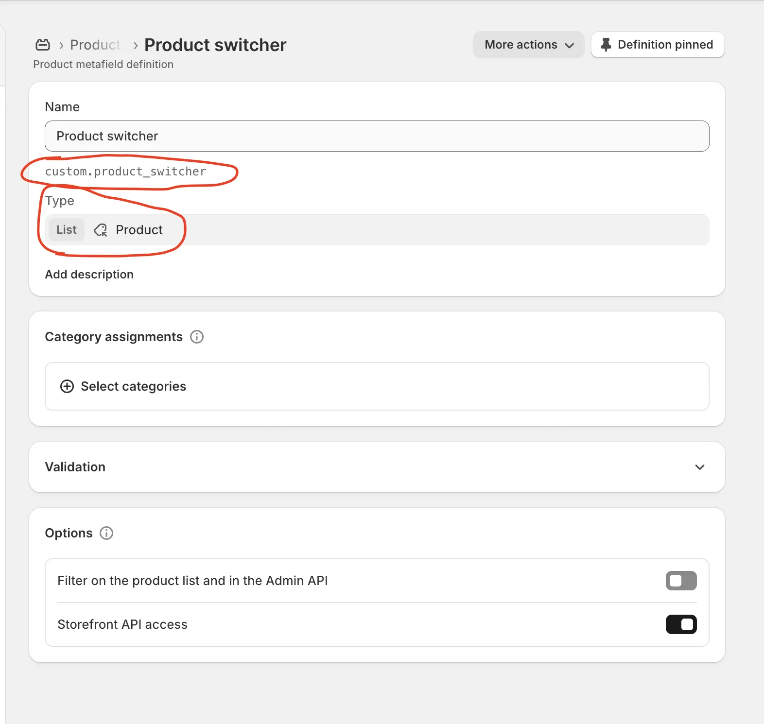Toggle Filter on the product list switch

[x=681, y=581]
